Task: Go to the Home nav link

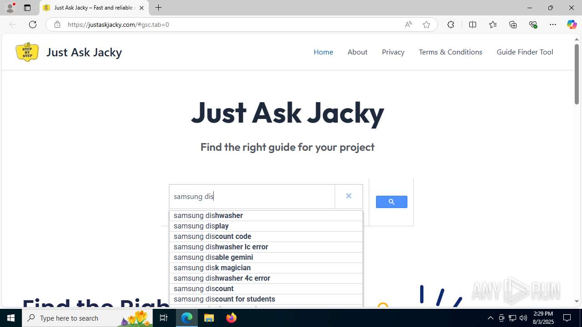Action: (x=323, y=52)
